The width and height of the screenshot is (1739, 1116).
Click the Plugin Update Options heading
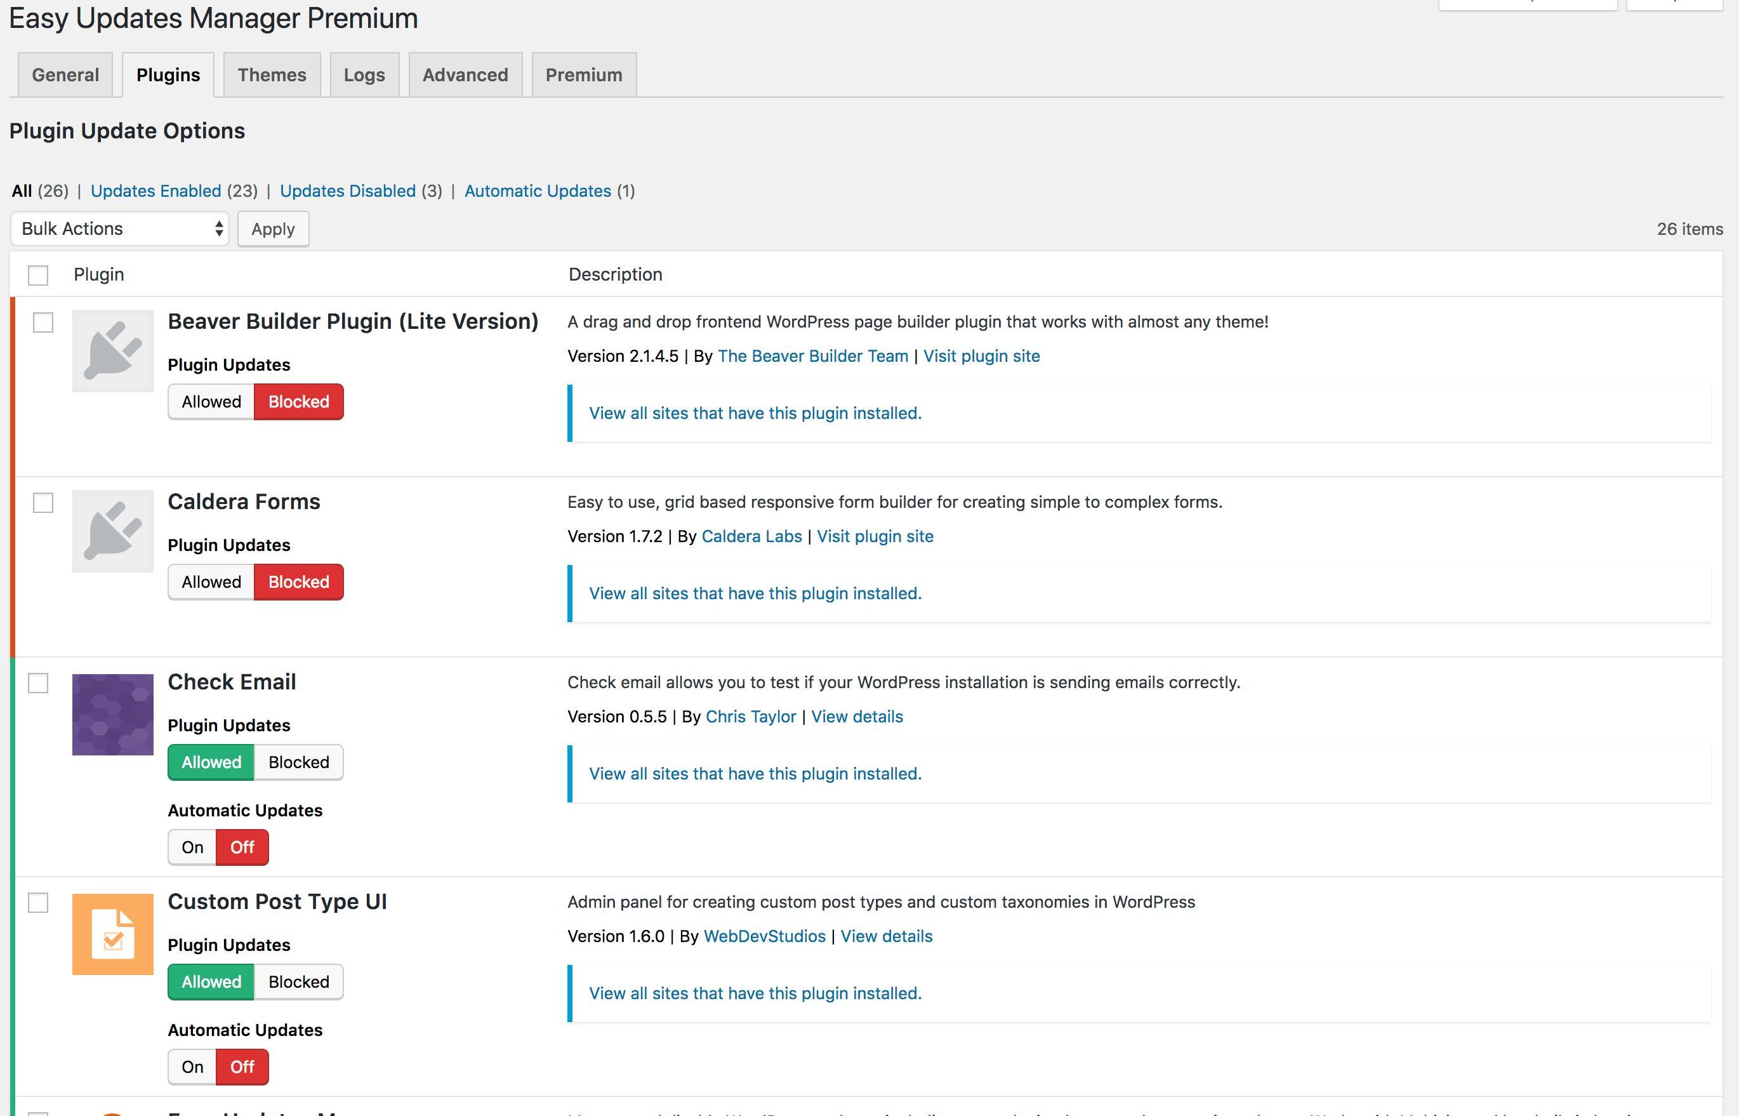tap(127, 131)
